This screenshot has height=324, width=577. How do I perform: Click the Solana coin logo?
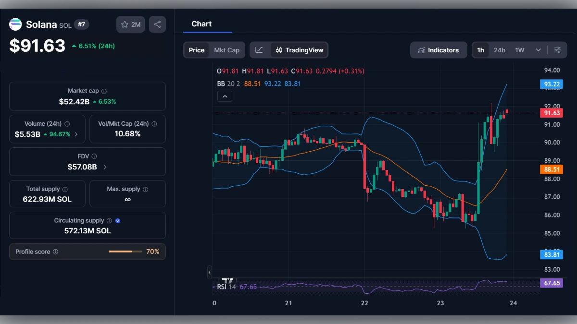(15, 24)
